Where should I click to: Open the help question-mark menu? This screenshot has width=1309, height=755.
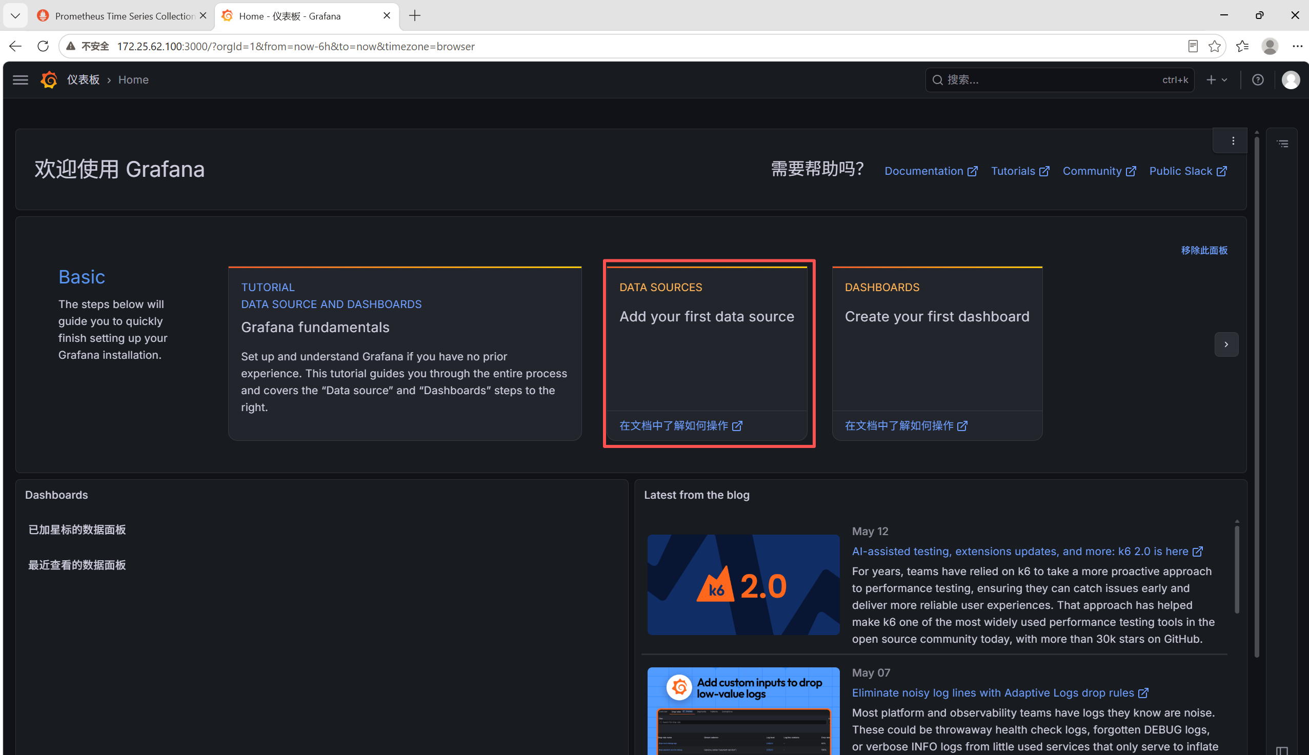(1258, 80)
